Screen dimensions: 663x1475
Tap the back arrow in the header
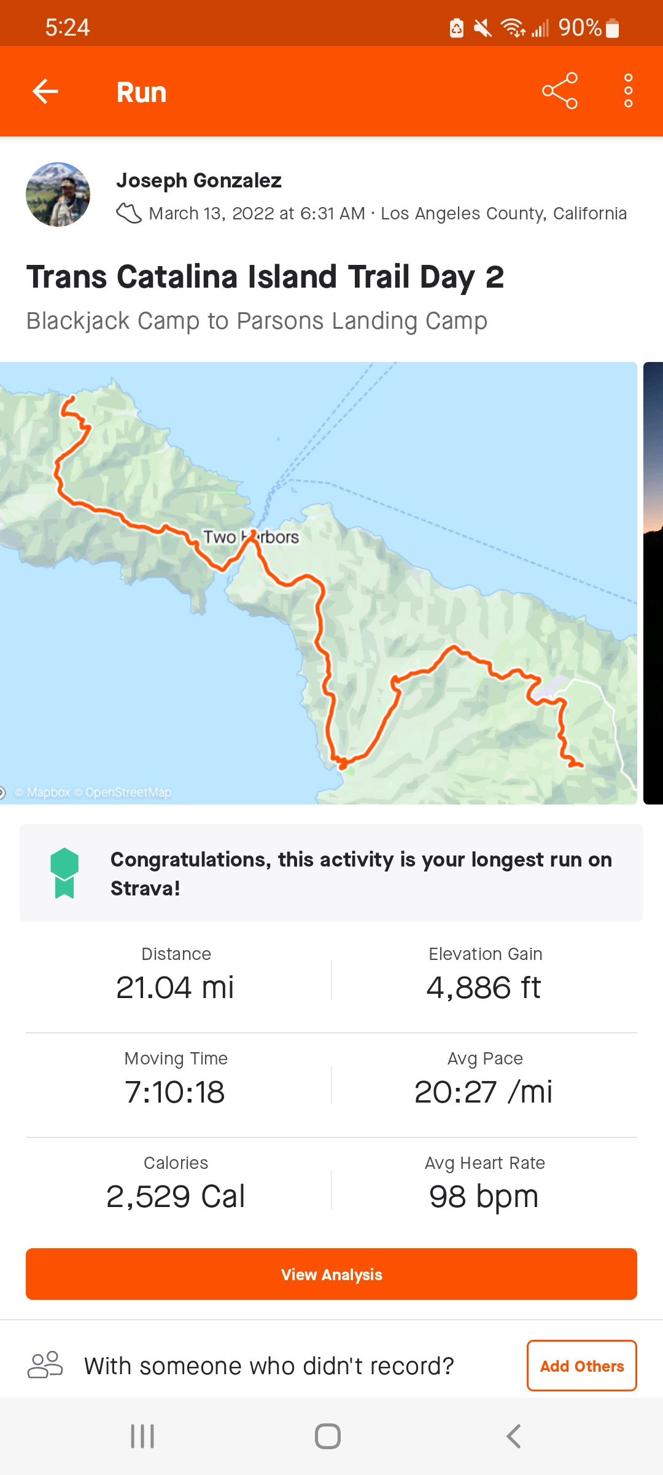pyautogui.click(x=45, y=92)
